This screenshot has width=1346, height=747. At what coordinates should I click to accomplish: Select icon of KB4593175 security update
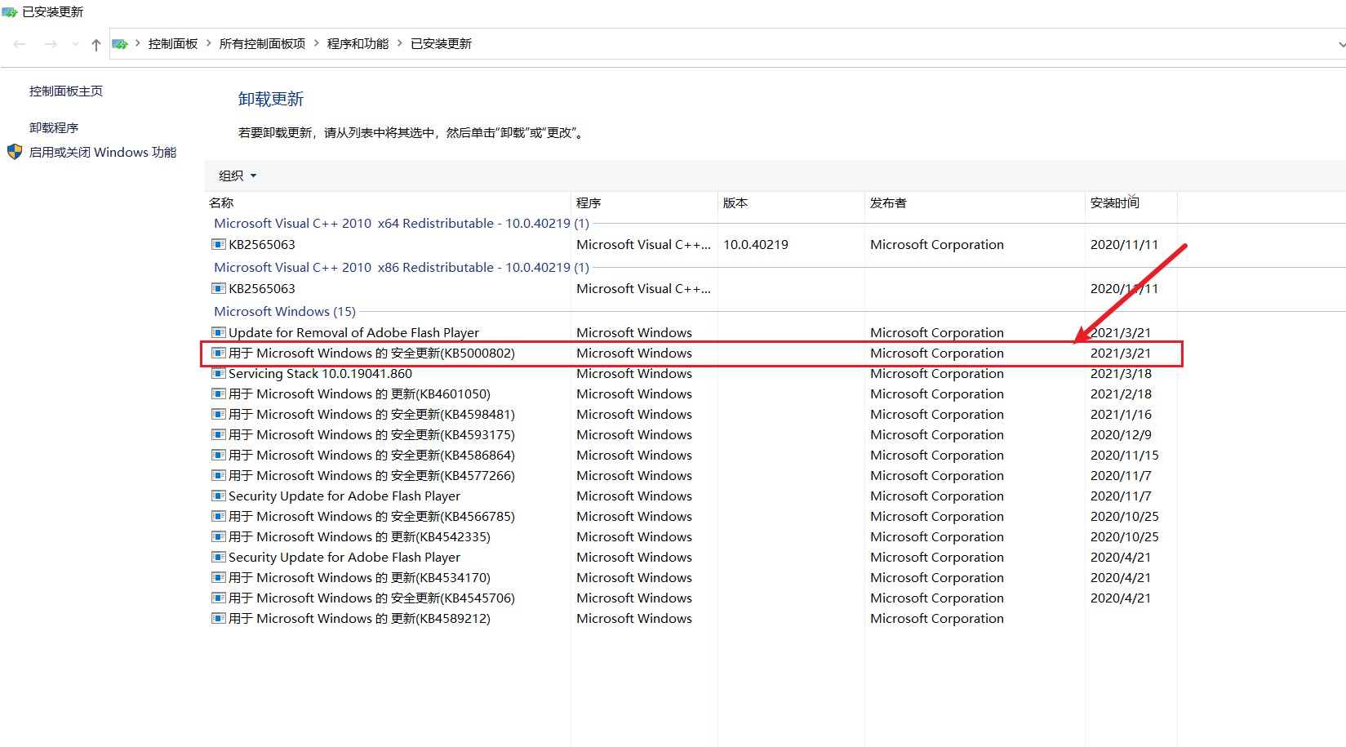coord(219,434)
